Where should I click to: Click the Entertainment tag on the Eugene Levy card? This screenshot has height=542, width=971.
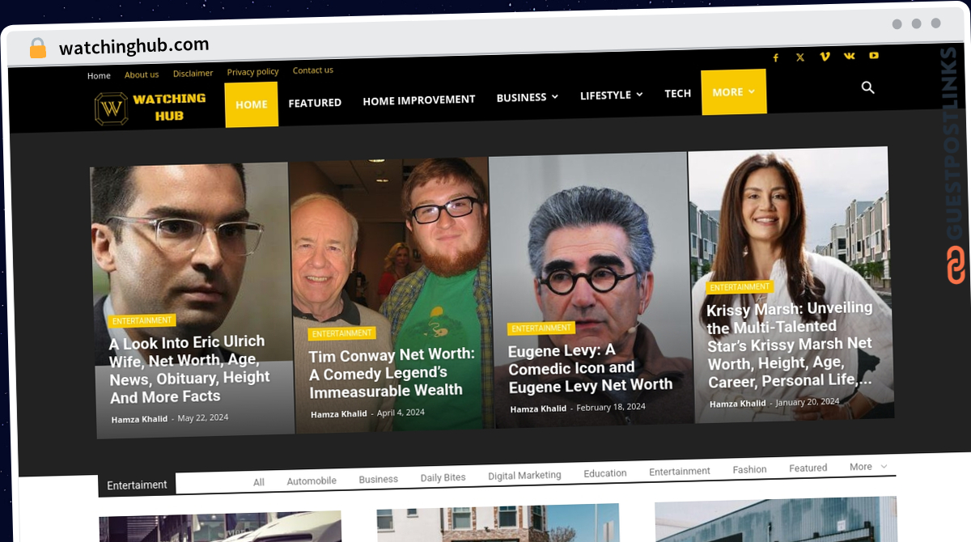541,328
